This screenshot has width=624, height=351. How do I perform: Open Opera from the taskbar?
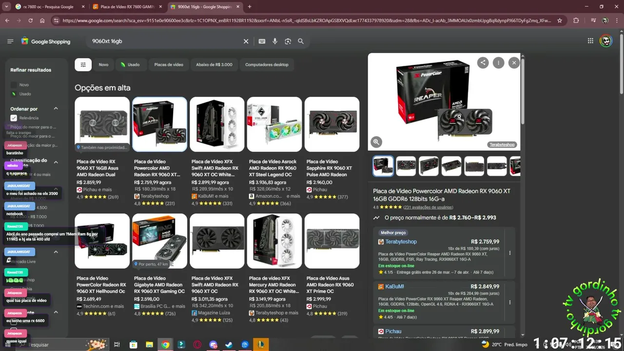click(x=197, y=345)
